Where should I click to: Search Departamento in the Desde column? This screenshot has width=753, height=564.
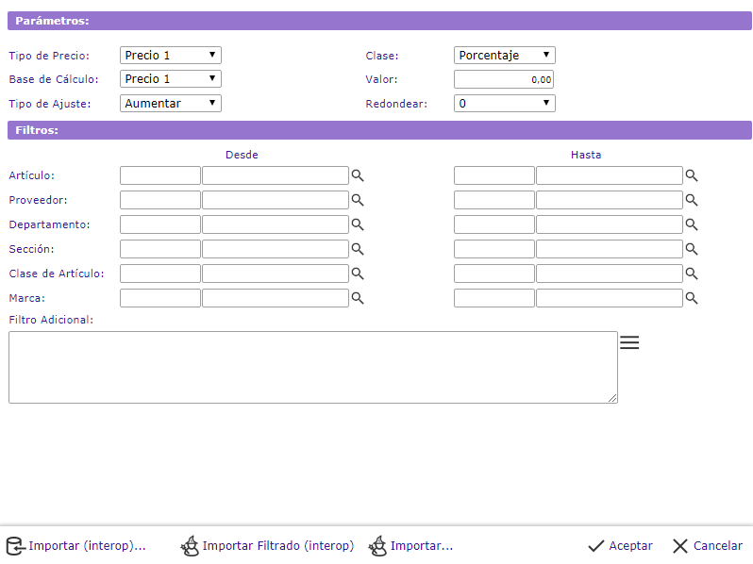[x=358, y=224]
